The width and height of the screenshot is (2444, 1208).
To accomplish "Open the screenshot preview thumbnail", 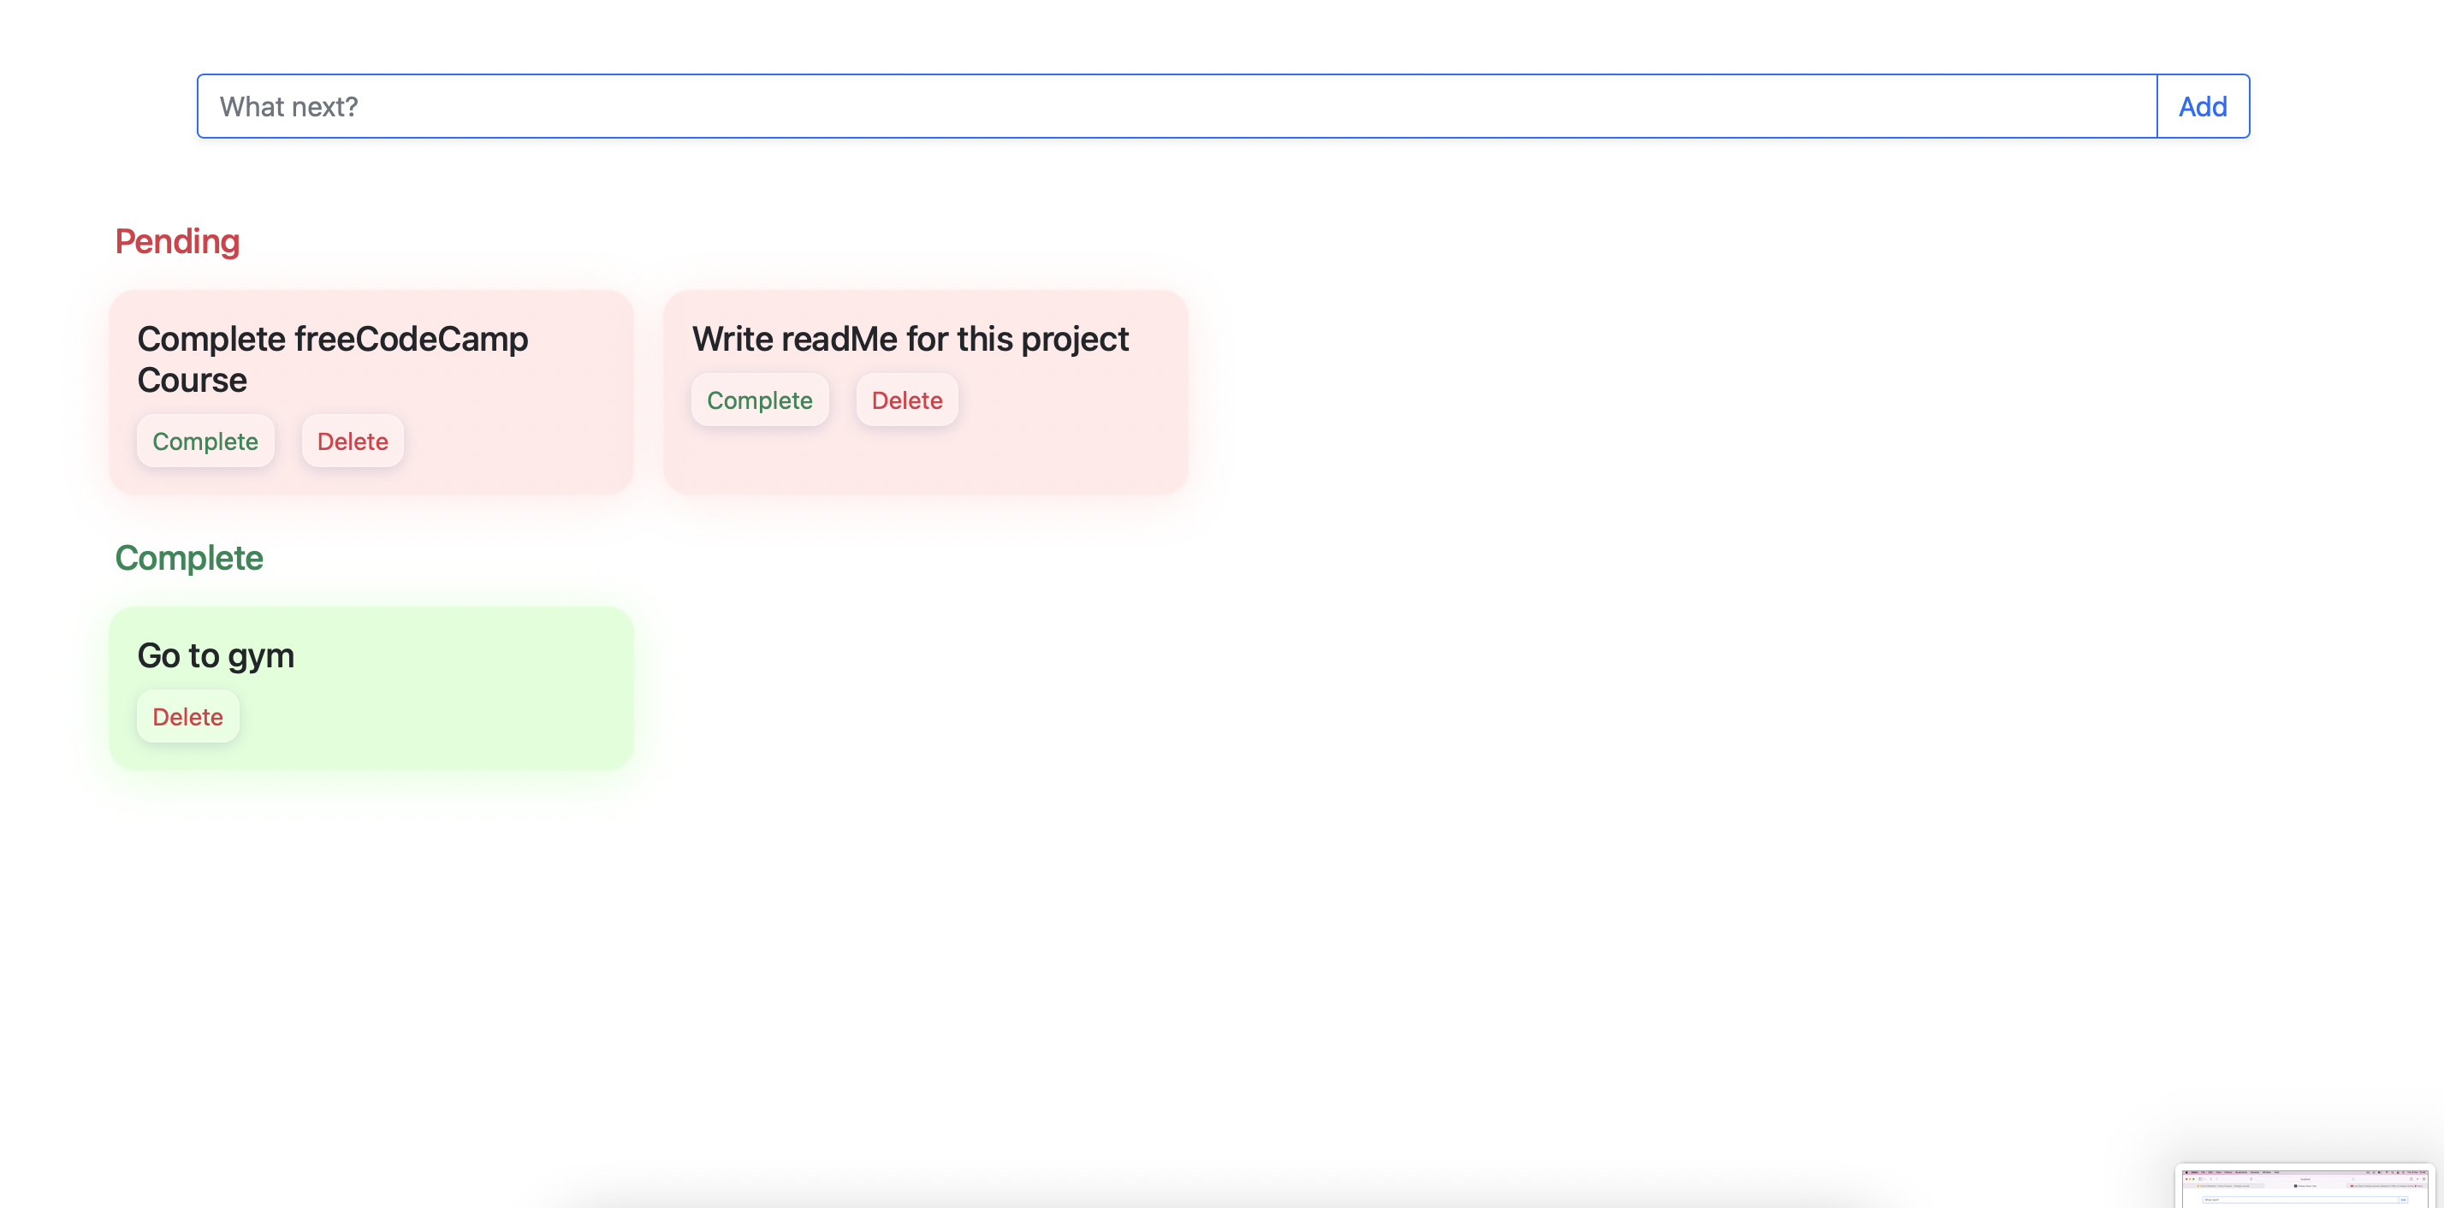I will (2305, 1185).
